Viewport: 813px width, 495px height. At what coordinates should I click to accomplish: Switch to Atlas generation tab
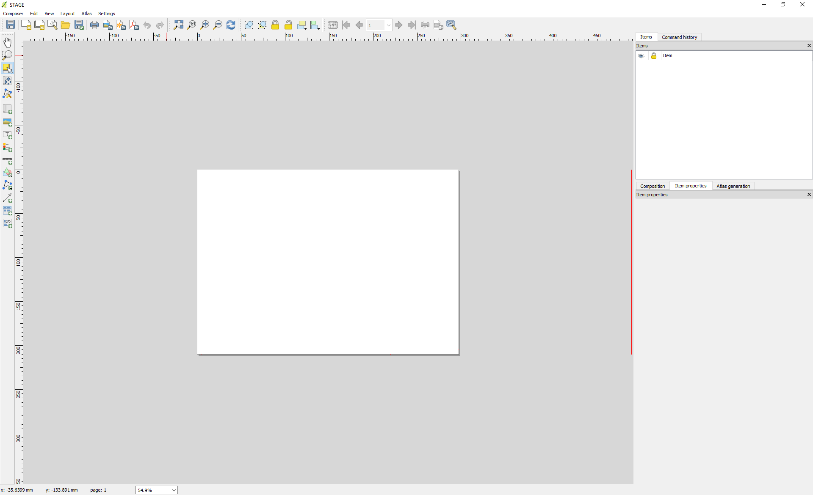(x=733, y=186)
